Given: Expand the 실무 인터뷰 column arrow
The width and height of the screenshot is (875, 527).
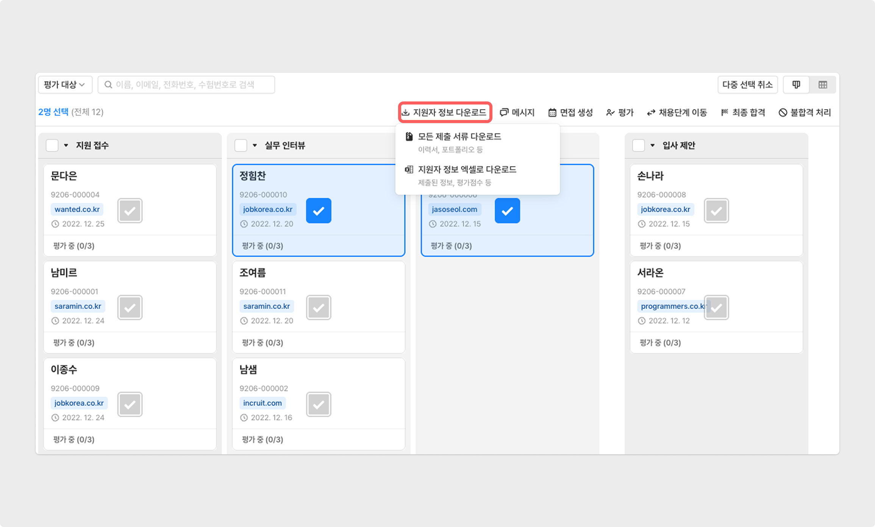Looking at the screenshot, I should pos(255,145).
